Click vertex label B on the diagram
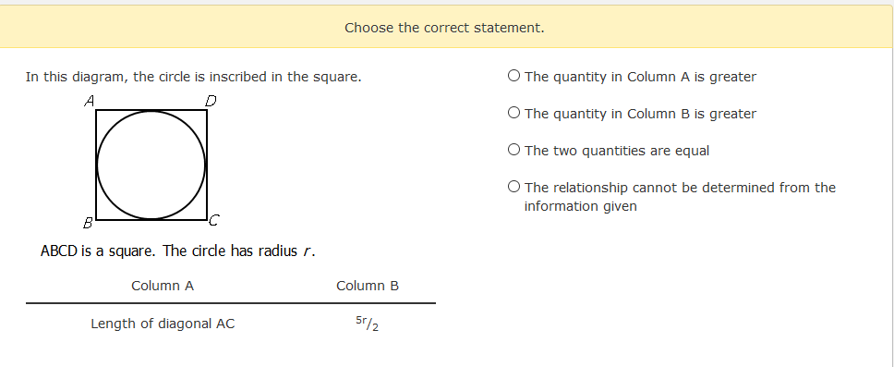 pyautogui.click(x=88, y=223)
